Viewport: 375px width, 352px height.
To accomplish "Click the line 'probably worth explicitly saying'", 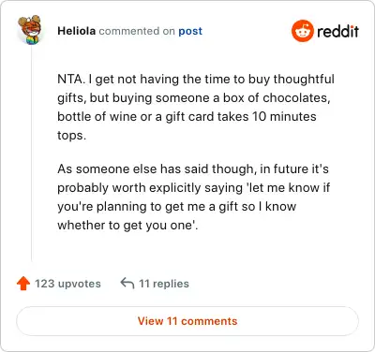I will pos(194,188).
